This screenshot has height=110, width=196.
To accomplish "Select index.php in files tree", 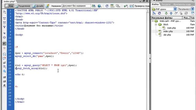I will (168, 31).
